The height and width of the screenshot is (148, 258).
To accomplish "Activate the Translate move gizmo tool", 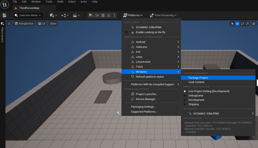I will (x=237, y=24).
